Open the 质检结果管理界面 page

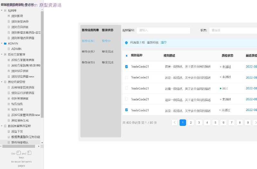(x=23, y=87)
